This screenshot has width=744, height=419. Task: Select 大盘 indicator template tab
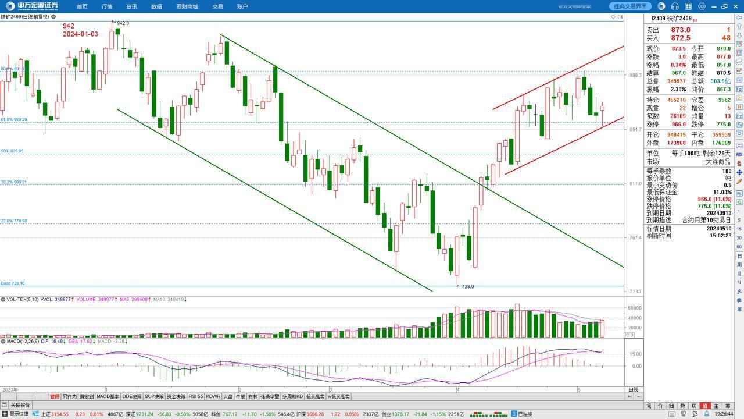coord(228,396)
